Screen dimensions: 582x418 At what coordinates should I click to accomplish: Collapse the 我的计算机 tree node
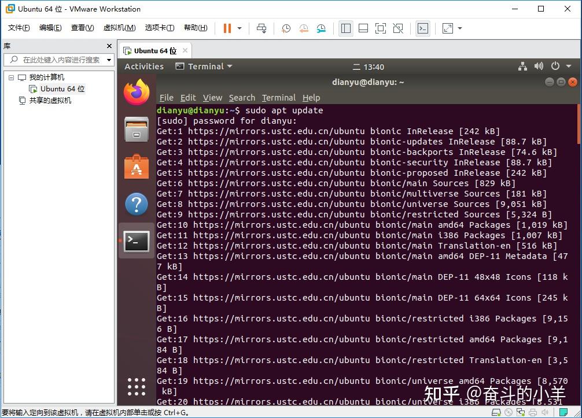12,77
